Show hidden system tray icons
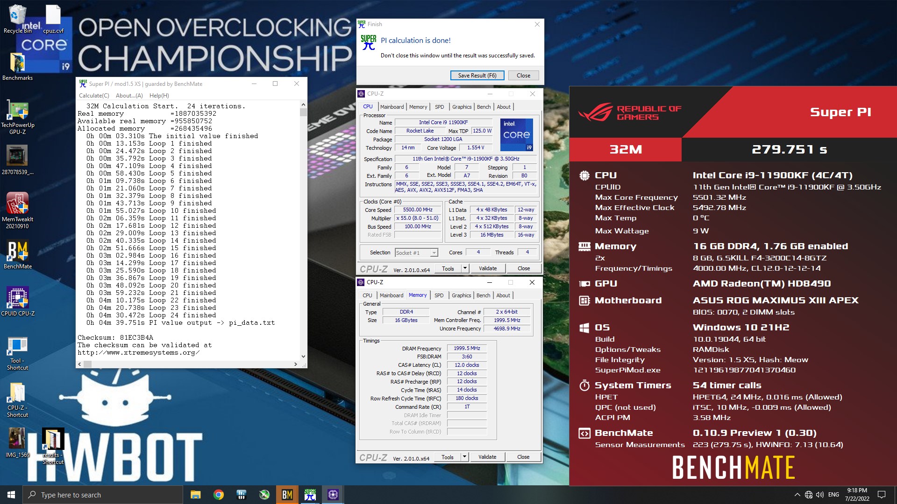This screenshot has width=897, height=504. coord(797,495)
